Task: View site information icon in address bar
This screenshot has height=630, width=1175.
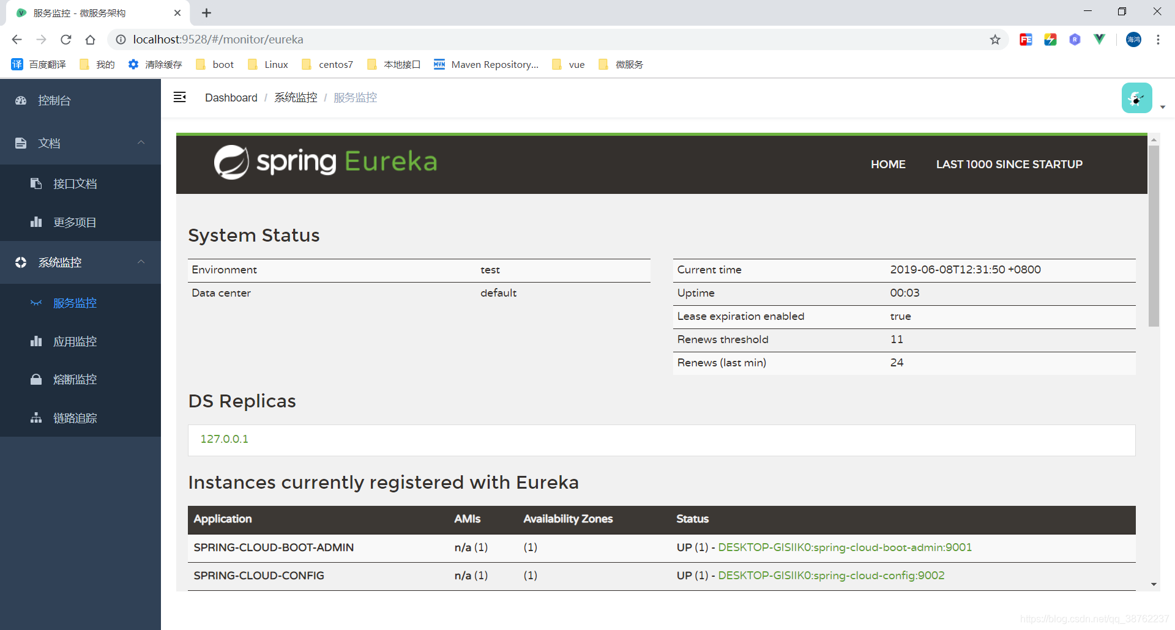Action: [x=121, y=40]
